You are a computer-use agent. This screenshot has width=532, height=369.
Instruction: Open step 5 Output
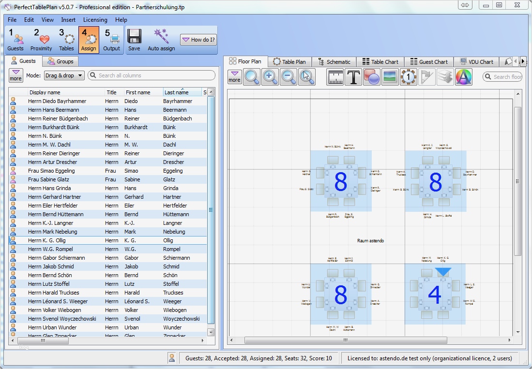(x=112, y=39)
